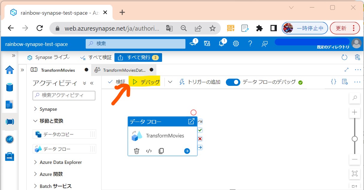Refresh the workspace with circular arrow
Image resolution: width=364 pixels, height=190 pixels.
pos(345,57)
